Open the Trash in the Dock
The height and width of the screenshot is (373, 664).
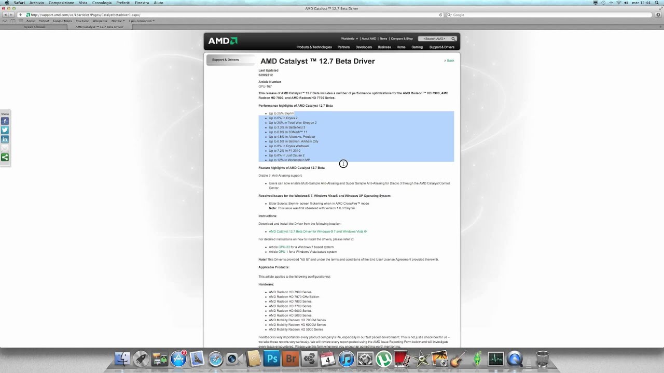pyautogui.click(x=542, y=358)
